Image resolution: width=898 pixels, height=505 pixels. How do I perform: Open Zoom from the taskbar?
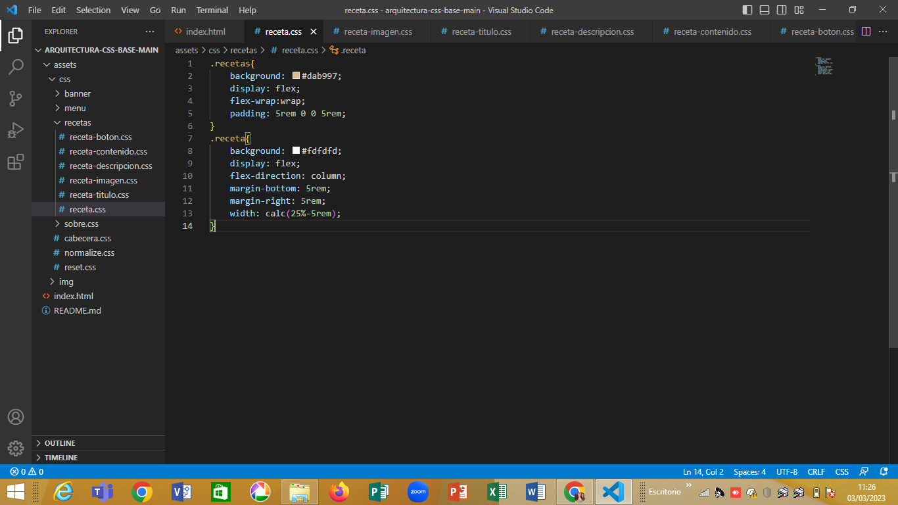pos(418,492)
